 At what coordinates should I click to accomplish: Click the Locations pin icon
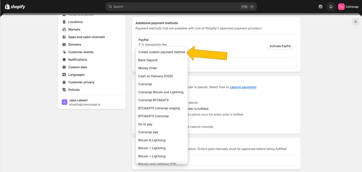tap(64, 22)
